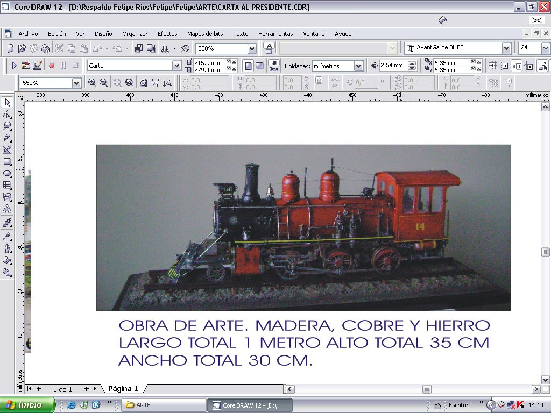This screenshot has height=413, width=551.
Task: Open the top zoom level 550% dropdown
Action: pyautogui.click(x=252, y=48)
